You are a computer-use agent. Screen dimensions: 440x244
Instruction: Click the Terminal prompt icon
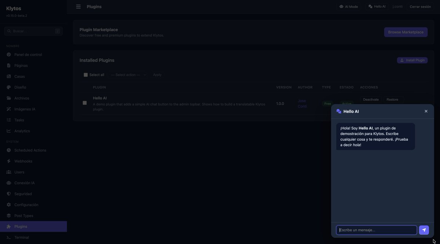tap(9, 237)
